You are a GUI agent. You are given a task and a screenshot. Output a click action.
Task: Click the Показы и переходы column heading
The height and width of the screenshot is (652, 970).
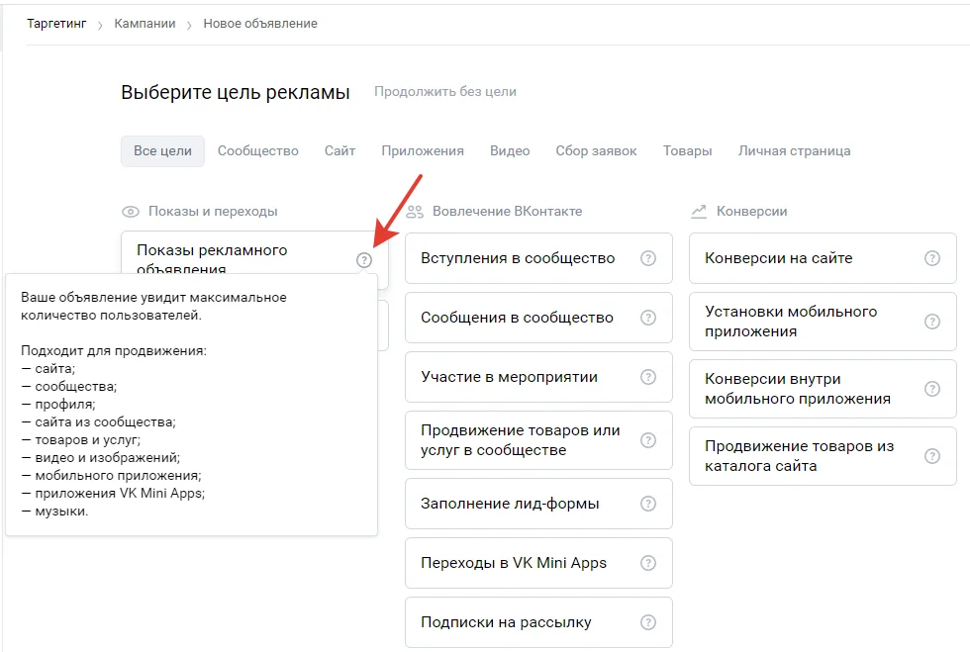213,212
